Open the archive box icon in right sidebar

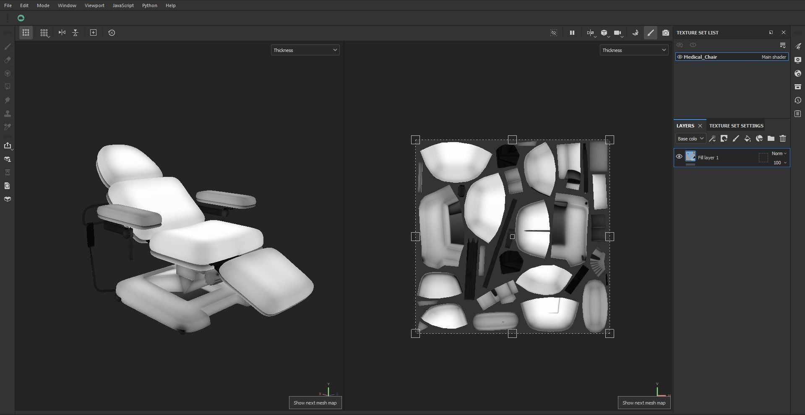(798, 87)
